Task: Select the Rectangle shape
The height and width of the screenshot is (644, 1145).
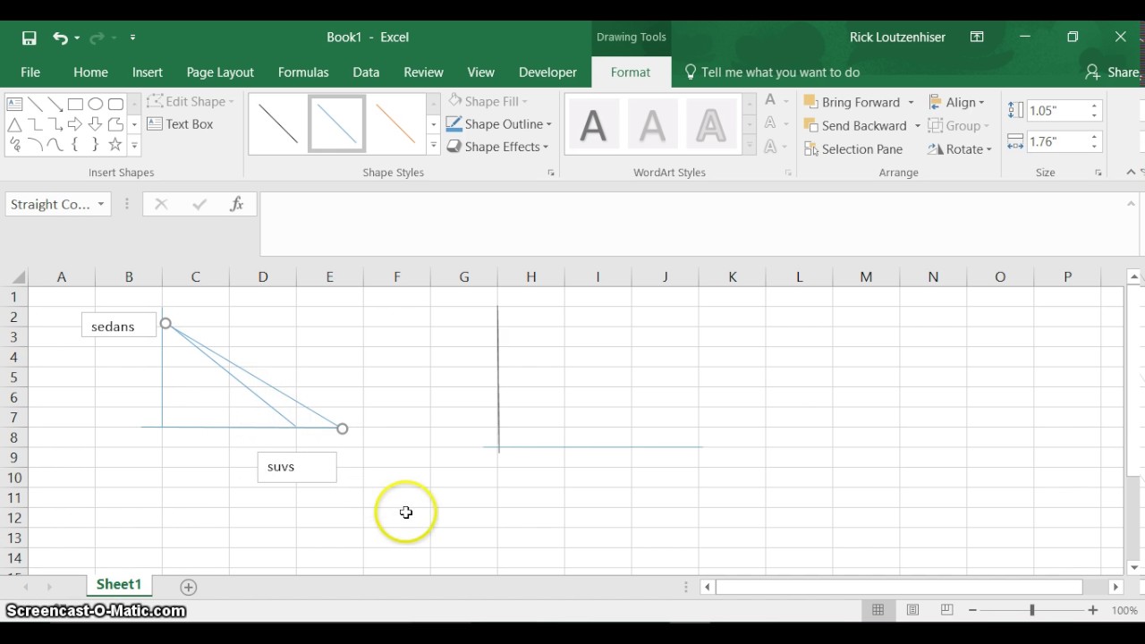Action: 75,104
